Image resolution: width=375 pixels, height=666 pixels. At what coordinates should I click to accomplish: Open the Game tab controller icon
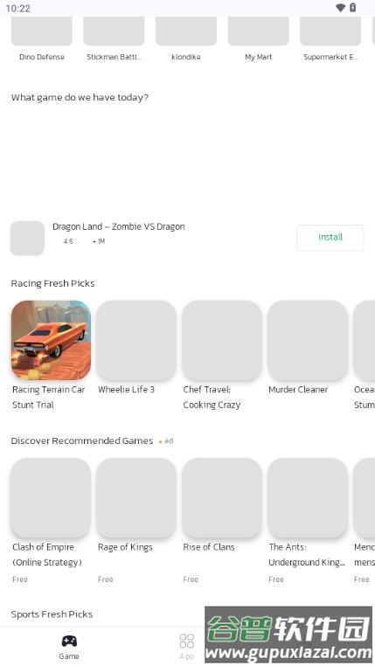[x=69, y=641]
